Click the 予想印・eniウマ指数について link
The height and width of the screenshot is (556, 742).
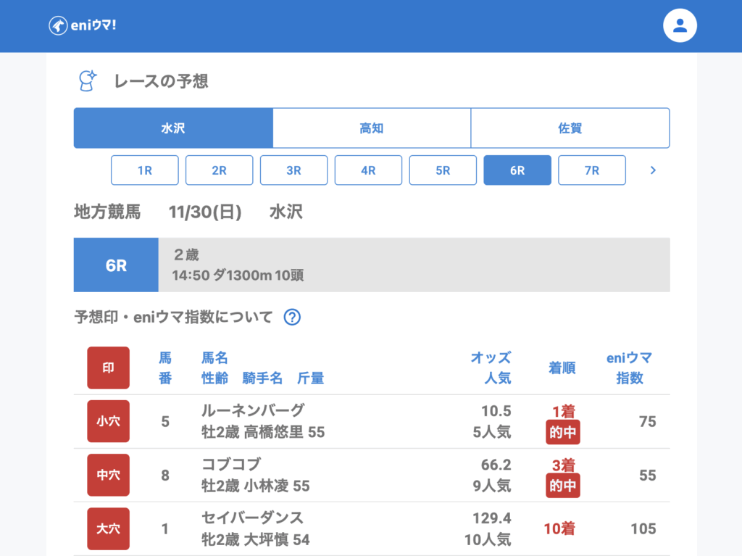pos(174,317)
